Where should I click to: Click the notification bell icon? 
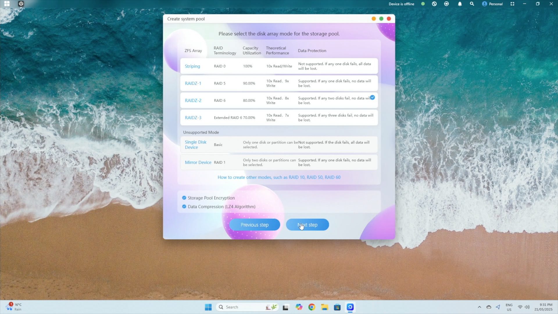click(460, 4)
